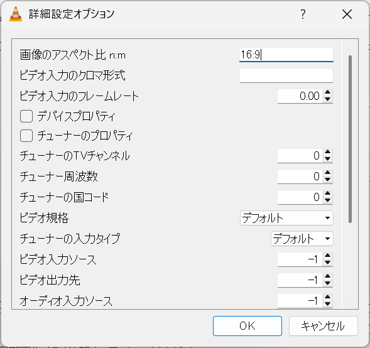Image resolution: width=370 pixels, height=348 pixels.
Task: Enable the デバイスプロパティ checkbox
Action: [26, 116]
